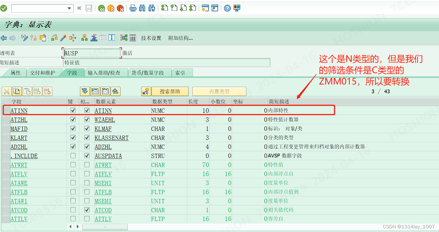Image resolution: width=439 pixels, height=232 pixels.
Task: Open the transaction command field dropdown
Action: [69, 8]
